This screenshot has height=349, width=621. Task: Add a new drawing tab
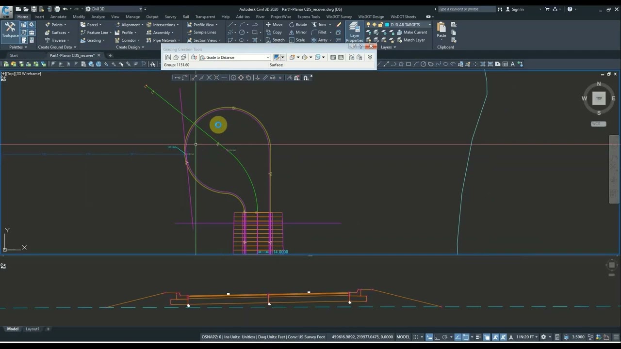pos(110,55)
